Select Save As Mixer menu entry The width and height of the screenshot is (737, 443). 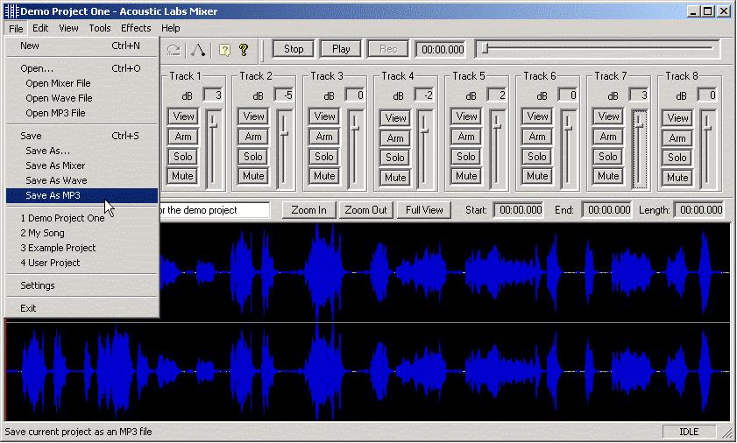tap(81, 165)
